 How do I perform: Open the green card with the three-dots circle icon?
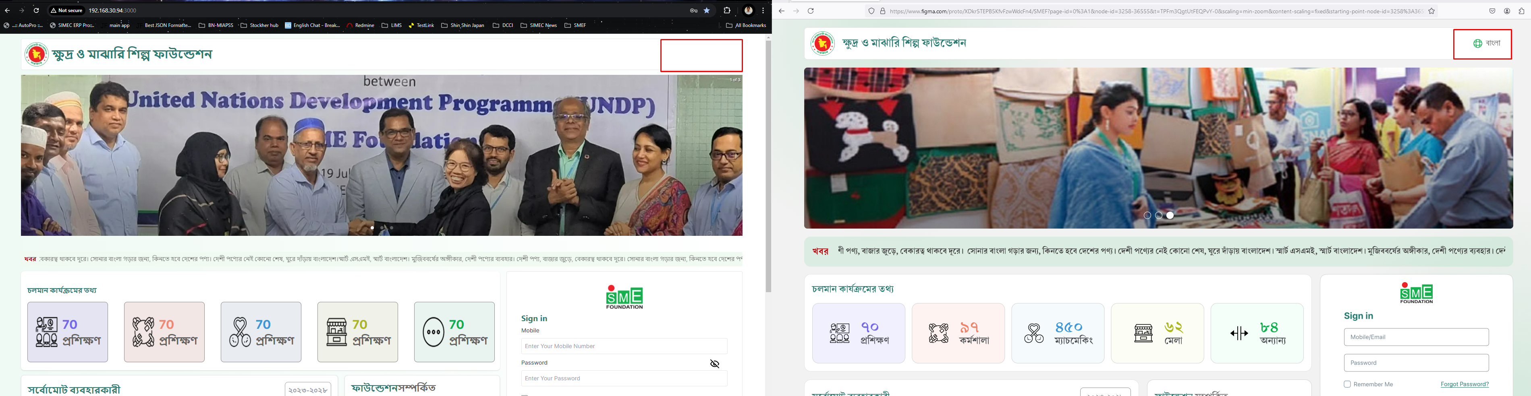point(454,332)
